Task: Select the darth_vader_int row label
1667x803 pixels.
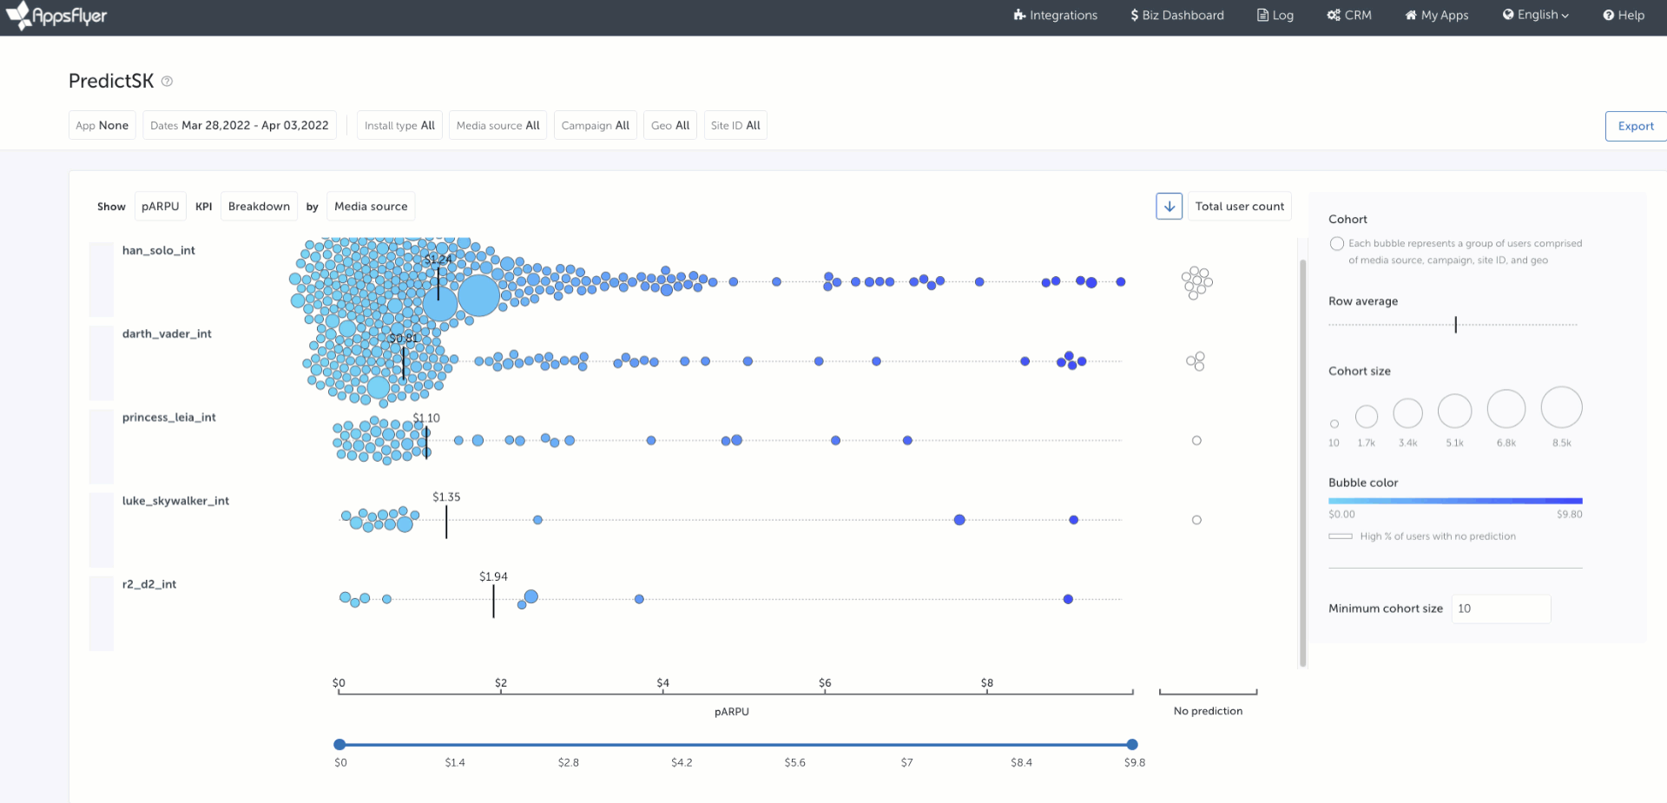Action: [x=167, y=334]
